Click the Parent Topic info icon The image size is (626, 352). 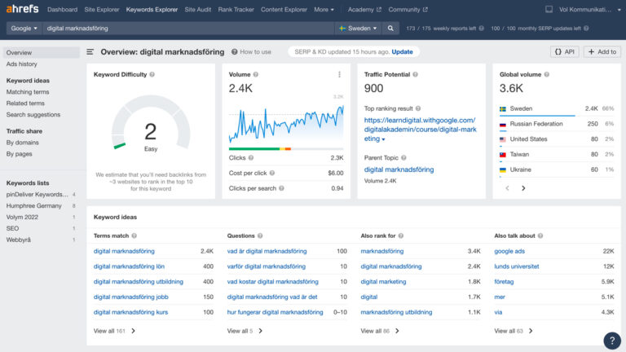coord(403,157)
